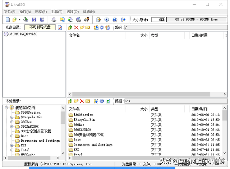This screenshot has width=230, height=169.
Task: Click the Open CD/DVD disc icon
Action: [26, 19]
